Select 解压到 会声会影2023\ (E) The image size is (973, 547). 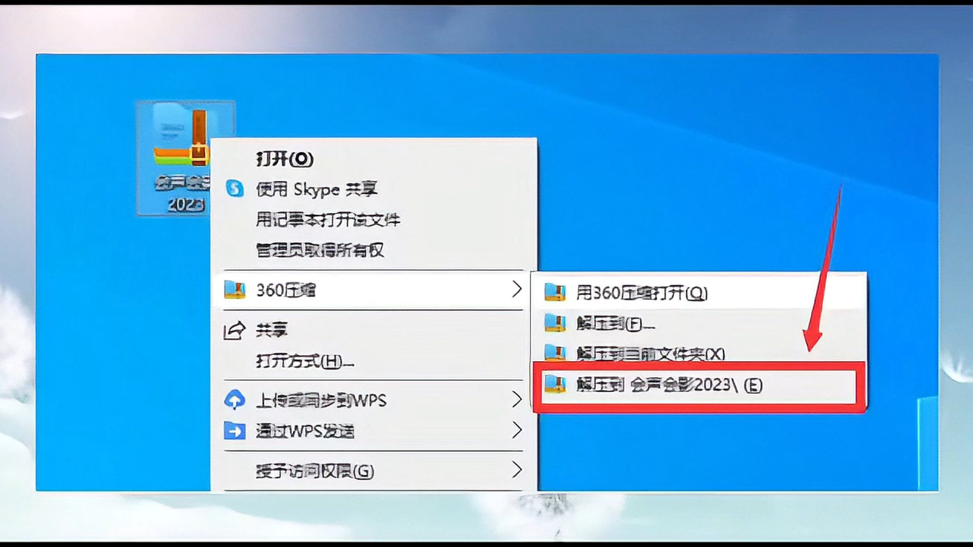pyautogui.click(x=699, y=385)
